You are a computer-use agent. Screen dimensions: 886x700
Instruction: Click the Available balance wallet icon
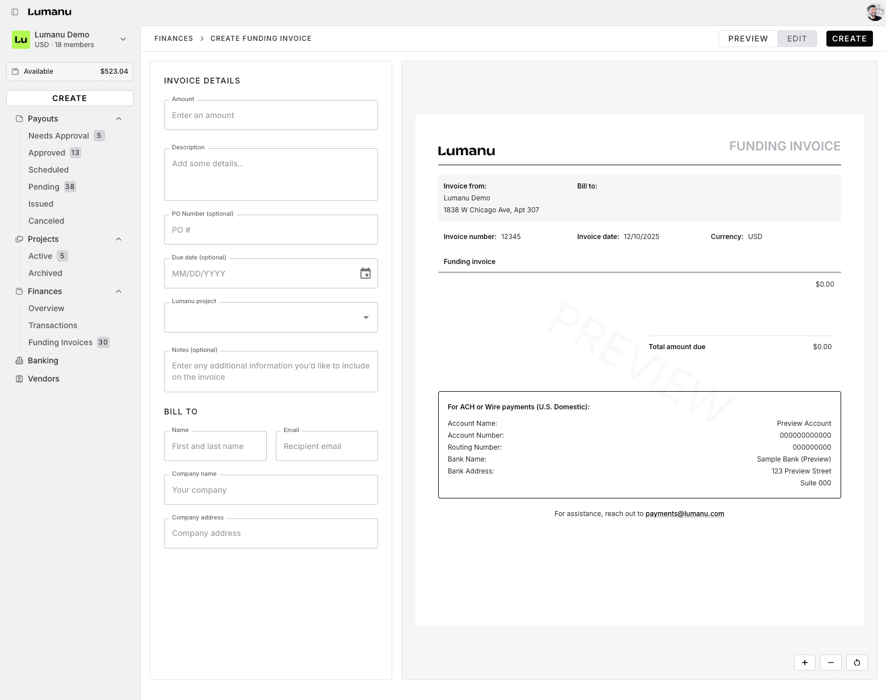[15, 72]
